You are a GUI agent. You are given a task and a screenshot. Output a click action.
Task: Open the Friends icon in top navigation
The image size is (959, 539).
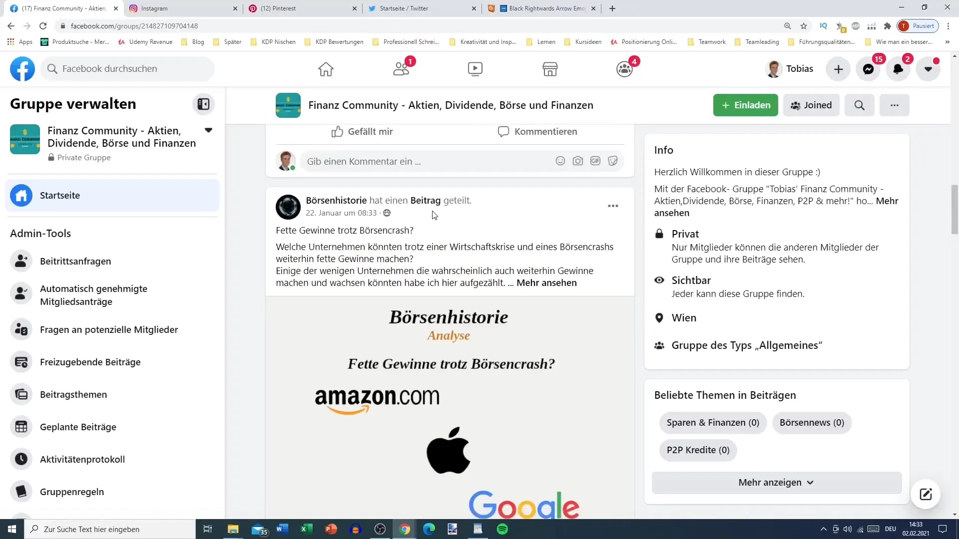click(x=402, y=69)
